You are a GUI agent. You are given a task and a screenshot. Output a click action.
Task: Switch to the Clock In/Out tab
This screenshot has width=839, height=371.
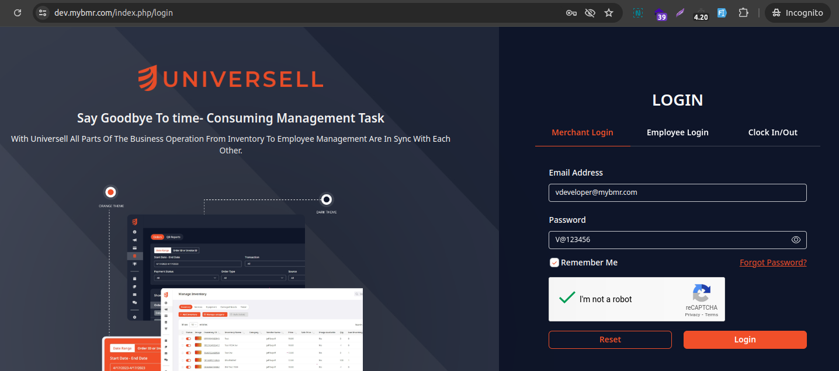772,132
